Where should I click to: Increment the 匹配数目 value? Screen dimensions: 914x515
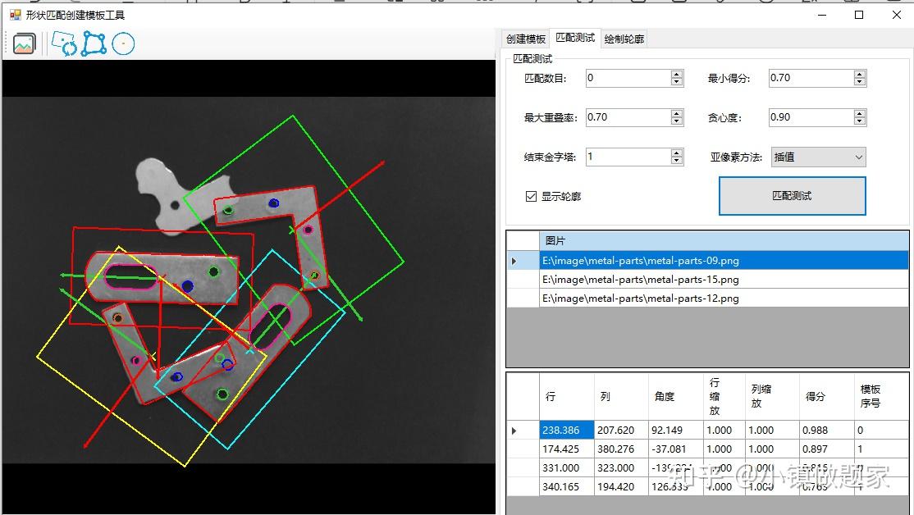coord(675,73)
